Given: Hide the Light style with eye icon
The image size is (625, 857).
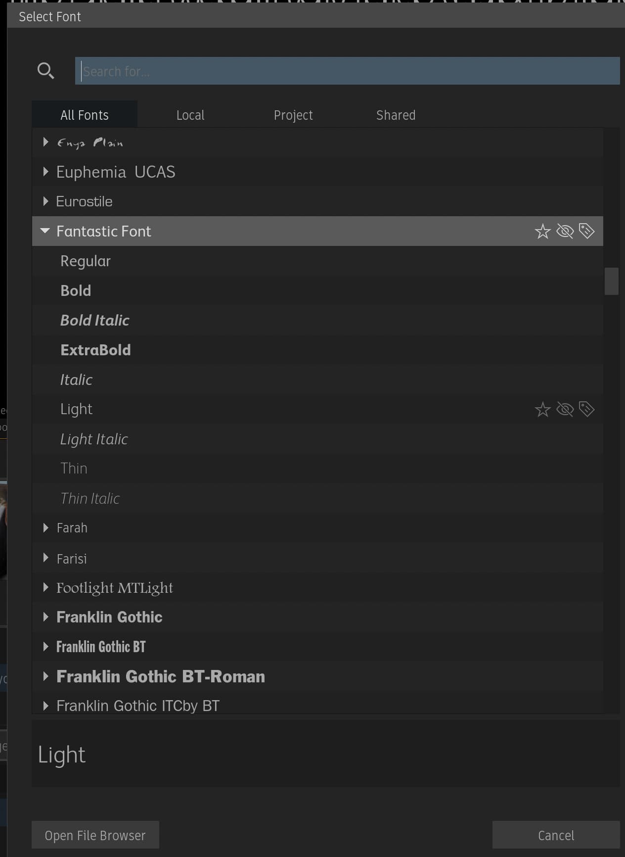Looking at the screenshot, I should tap(565, 409).
